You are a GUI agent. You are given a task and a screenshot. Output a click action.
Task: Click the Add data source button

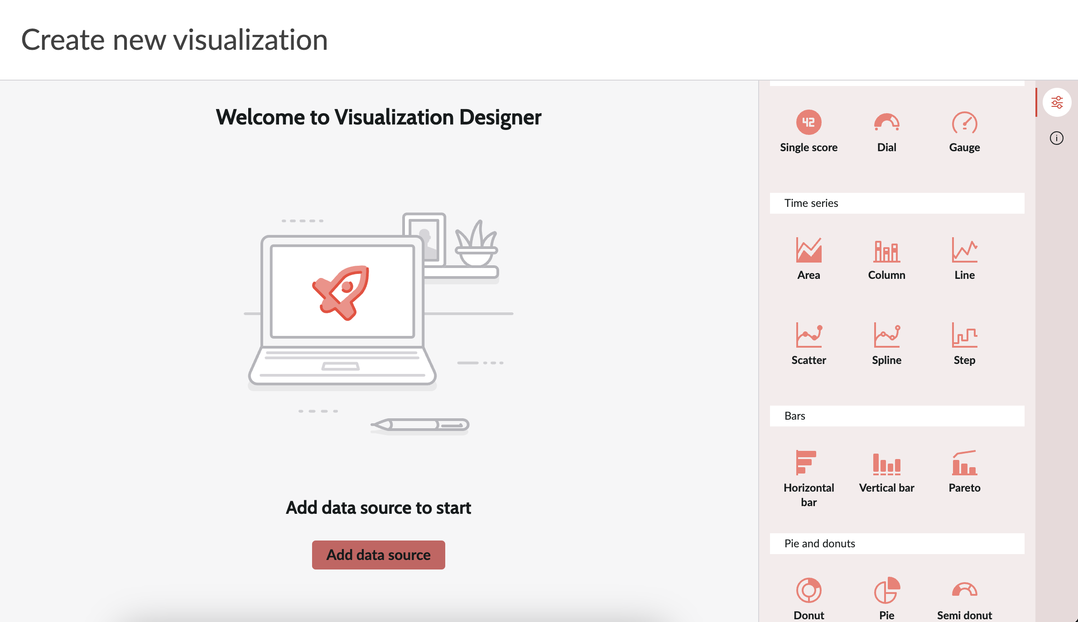coord(379,555)
